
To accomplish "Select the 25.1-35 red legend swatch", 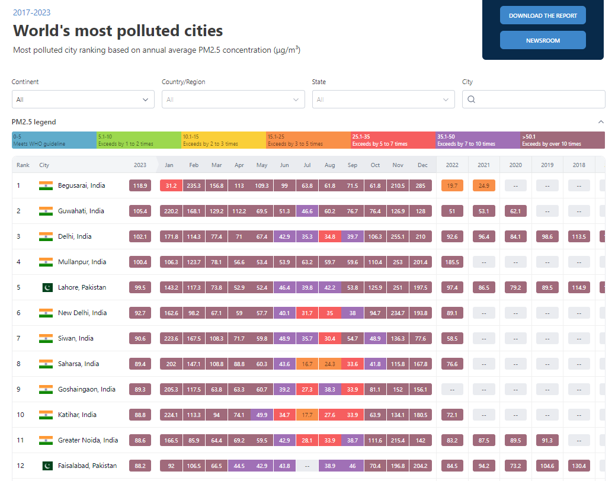I will tap(393, 140).
